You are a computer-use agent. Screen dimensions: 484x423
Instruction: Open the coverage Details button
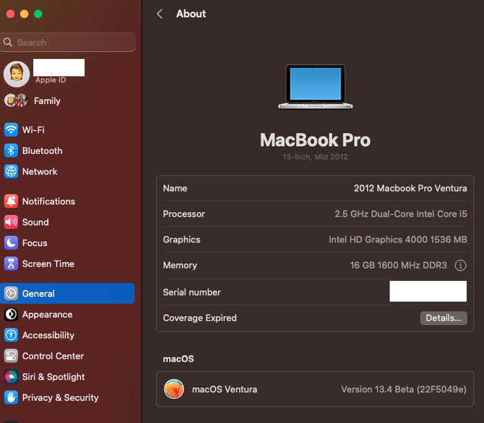[443, 318]
